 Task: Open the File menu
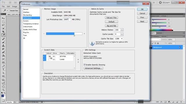point(3,6)
